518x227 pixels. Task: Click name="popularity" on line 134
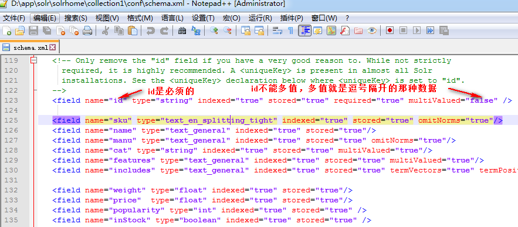125,210
